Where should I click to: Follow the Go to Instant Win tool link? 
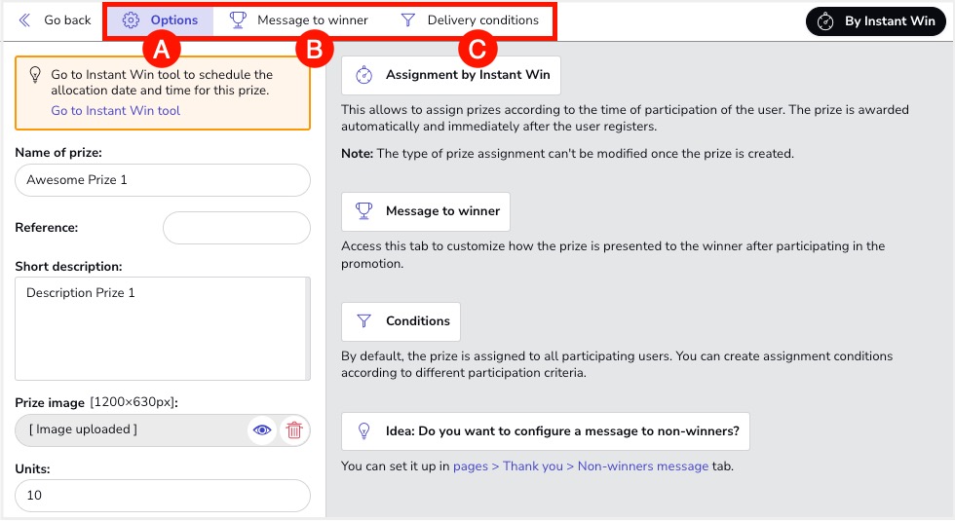[115, 111]
